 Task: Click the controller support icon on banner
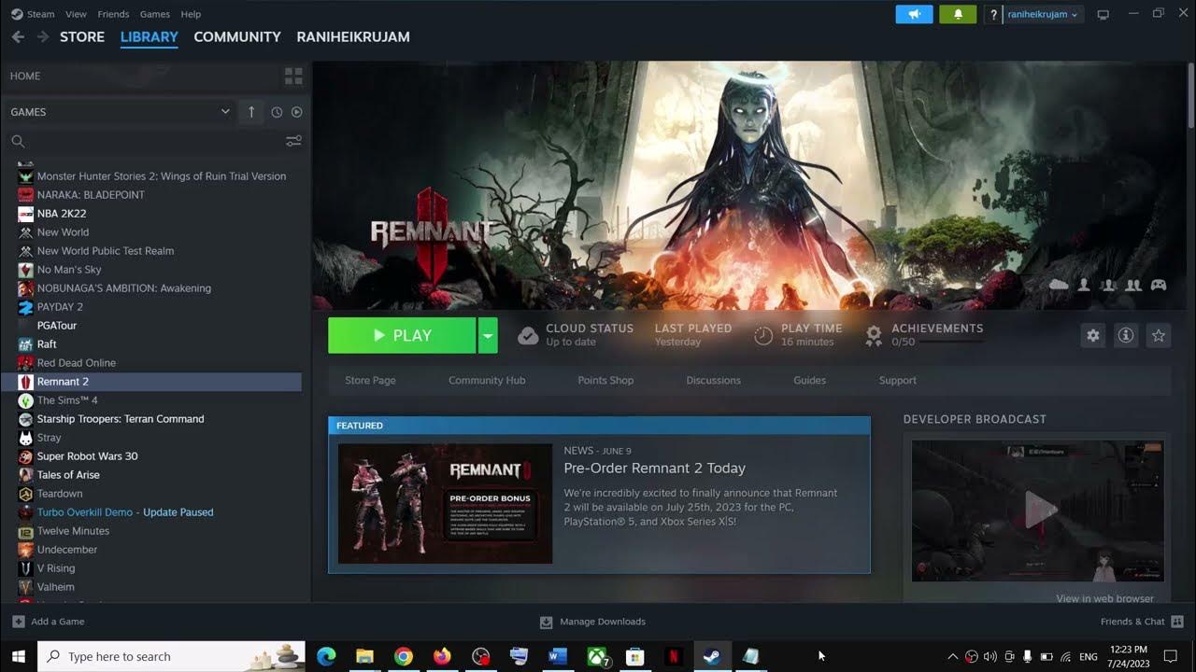(x=1159, y=285)
